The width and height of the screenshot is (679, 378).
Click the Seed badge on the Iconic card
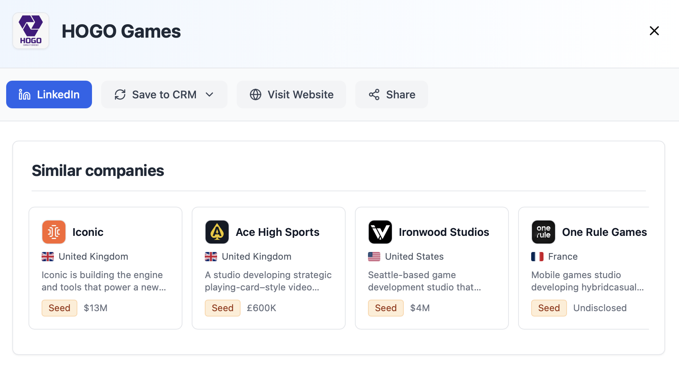(x=59, y=308)
